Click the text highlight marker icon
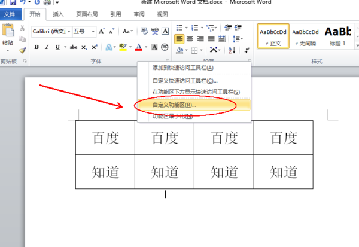The width and height of the screenshot is (359, 247). click(x=123, y=47)
